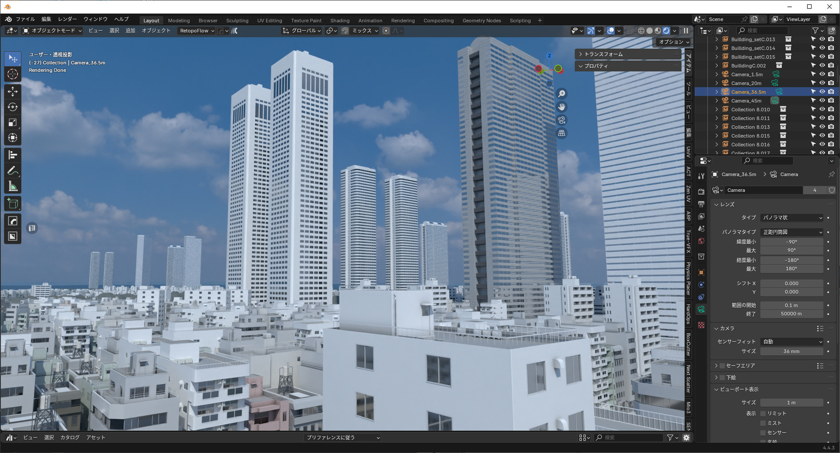Check the リミット display checkbox
840x453 pixels.
pyautogui.click(x=763, y=413)
